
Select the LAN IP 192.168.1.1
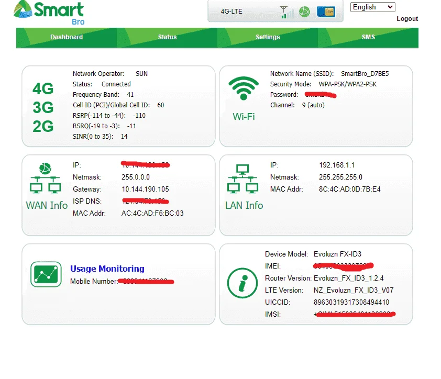click(337, 165)
